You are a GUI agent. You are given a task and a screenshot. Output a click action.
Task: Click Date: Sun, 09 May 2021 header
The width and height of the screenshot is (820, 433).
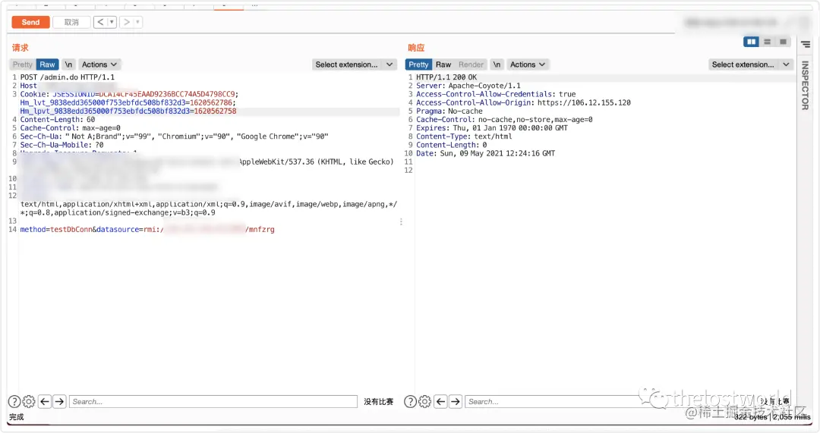(x=485, y=154)
